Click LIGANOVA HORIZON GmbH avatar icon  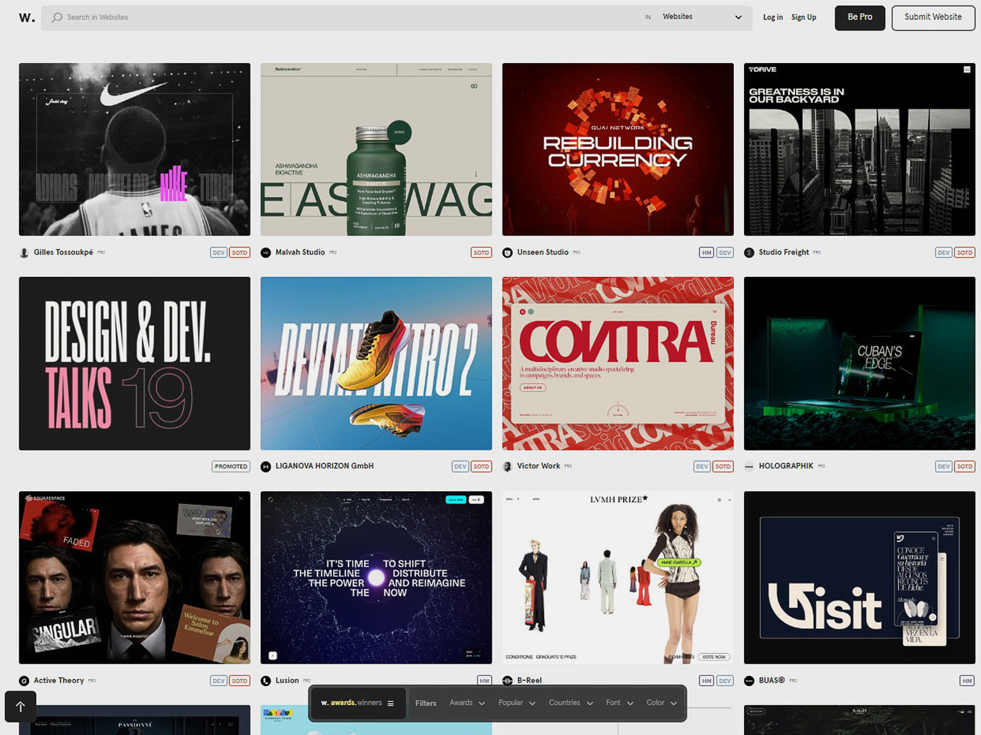coord(266,466)
